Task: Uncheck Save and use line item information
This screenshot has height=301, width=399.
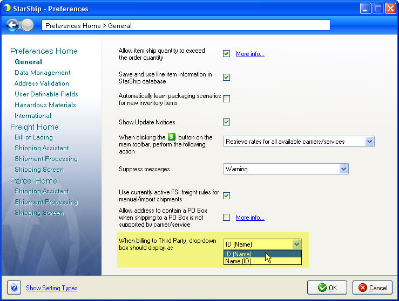Action: (x=226, y=77)
